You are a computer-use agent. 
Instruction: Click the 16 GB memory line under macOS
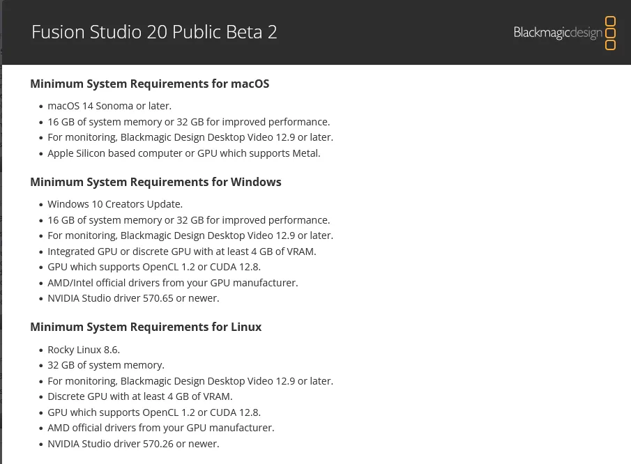pos(189,122)
